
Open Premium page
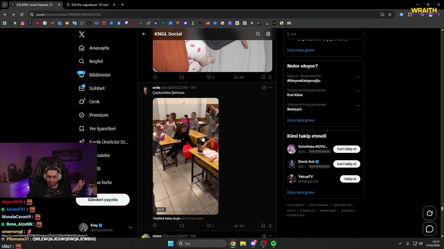coord(93,115)
